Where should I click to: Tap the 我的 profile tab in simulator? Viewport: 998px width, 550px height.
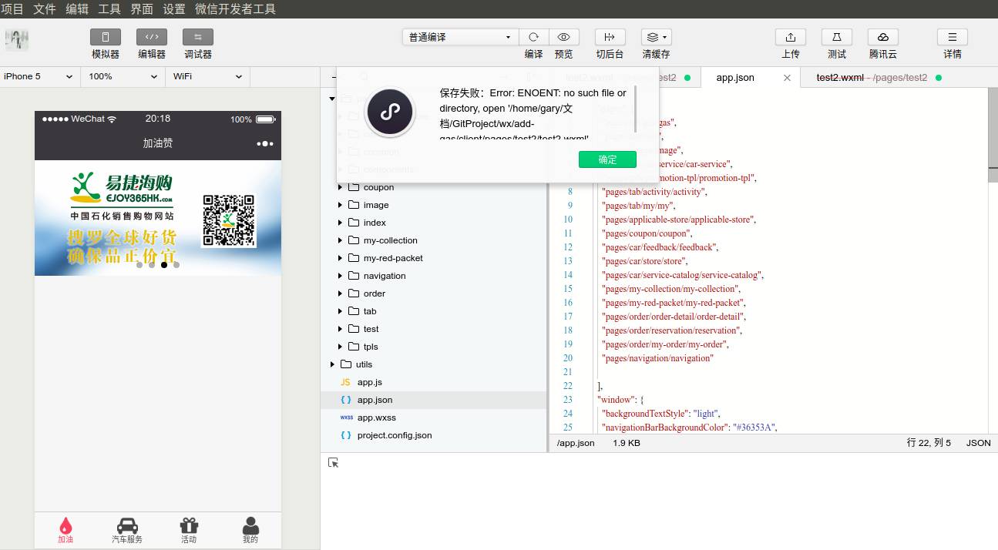(x=250, y=530)
